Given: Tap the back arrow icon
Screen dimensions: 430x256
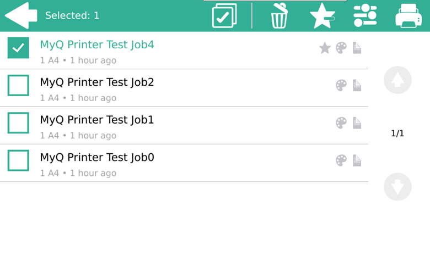Looking at the screenshot, I should (20, 15).
